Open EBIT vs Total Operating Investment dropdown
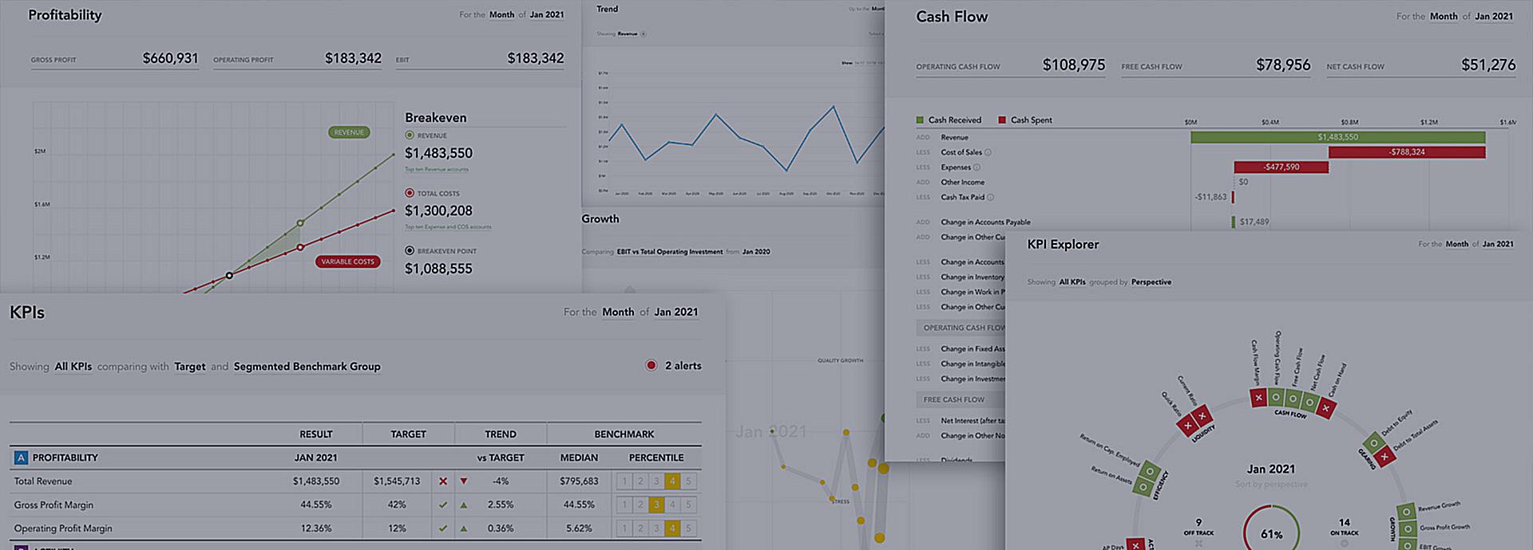1533x550 pixels. (x=670, y=252)
